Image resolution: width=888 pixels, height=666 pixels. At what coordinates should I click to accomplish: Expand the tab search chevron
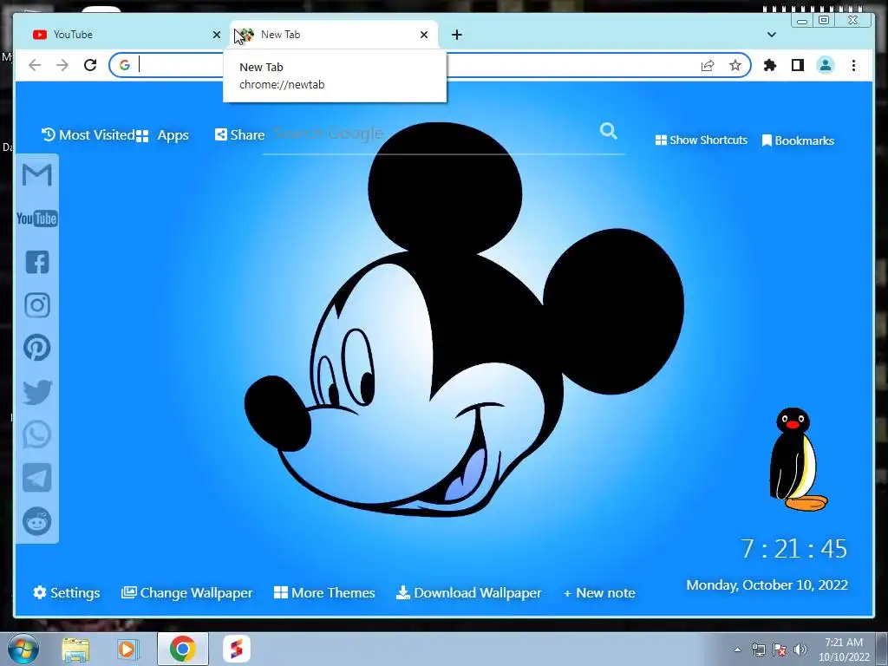(x=771, y=35)
